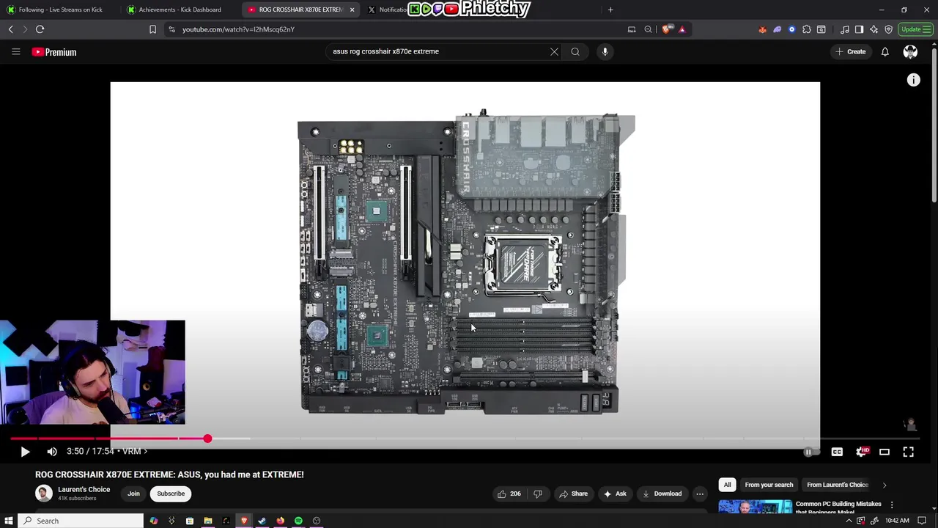Open the Ask AI button
The image size is (938, 528).
click(x=615, y=494)
